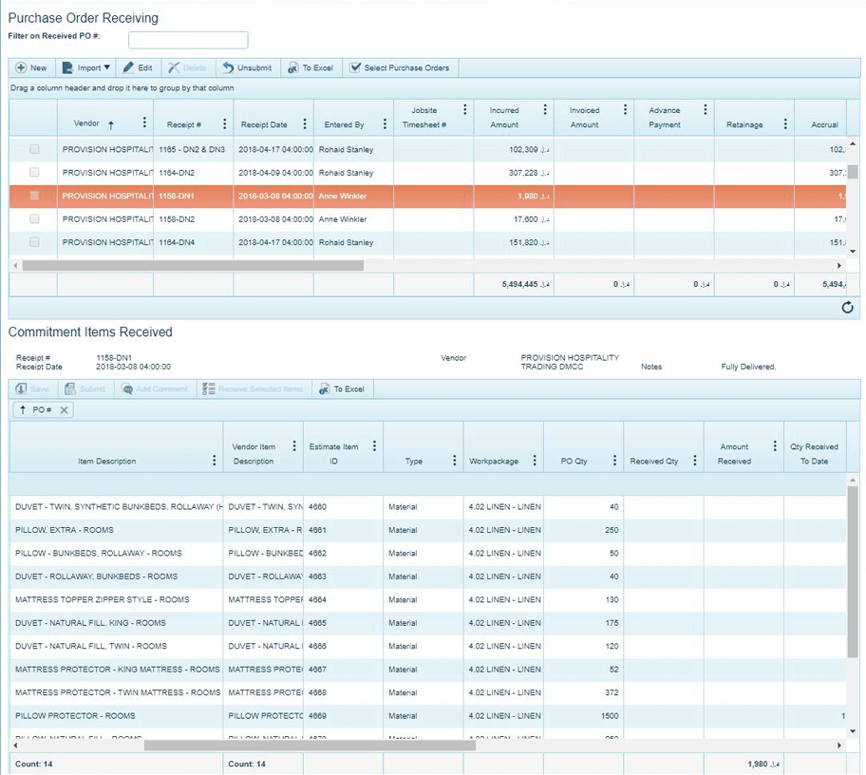866x775 pixels.
Task: Click the horizontal scrollbar of the receiving grid
Action: (190, 266)
